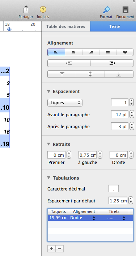The height and width of the screenshot is (256, 136).
Task: Open Droite alignment dropdown for tab stop
Action: (x=94, y=218)
